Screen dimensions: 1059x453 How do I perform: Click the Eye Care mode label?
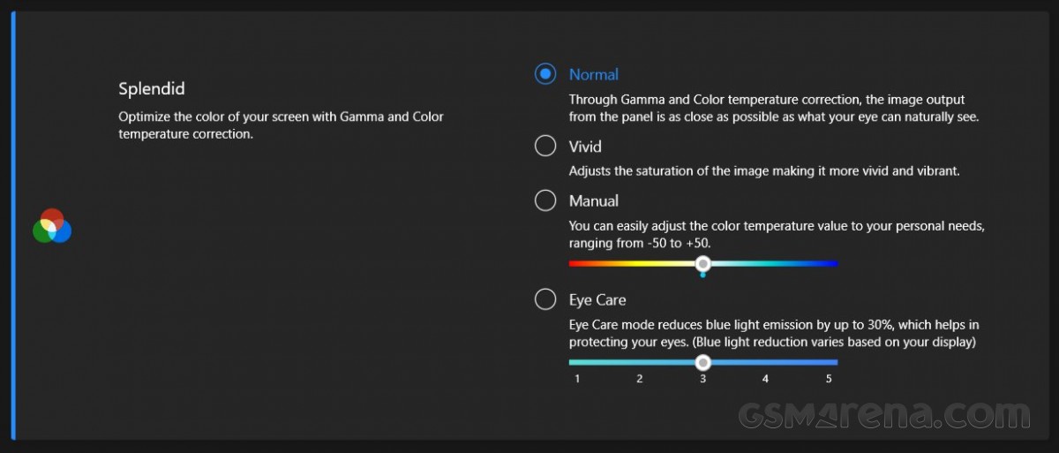(597, 300)
